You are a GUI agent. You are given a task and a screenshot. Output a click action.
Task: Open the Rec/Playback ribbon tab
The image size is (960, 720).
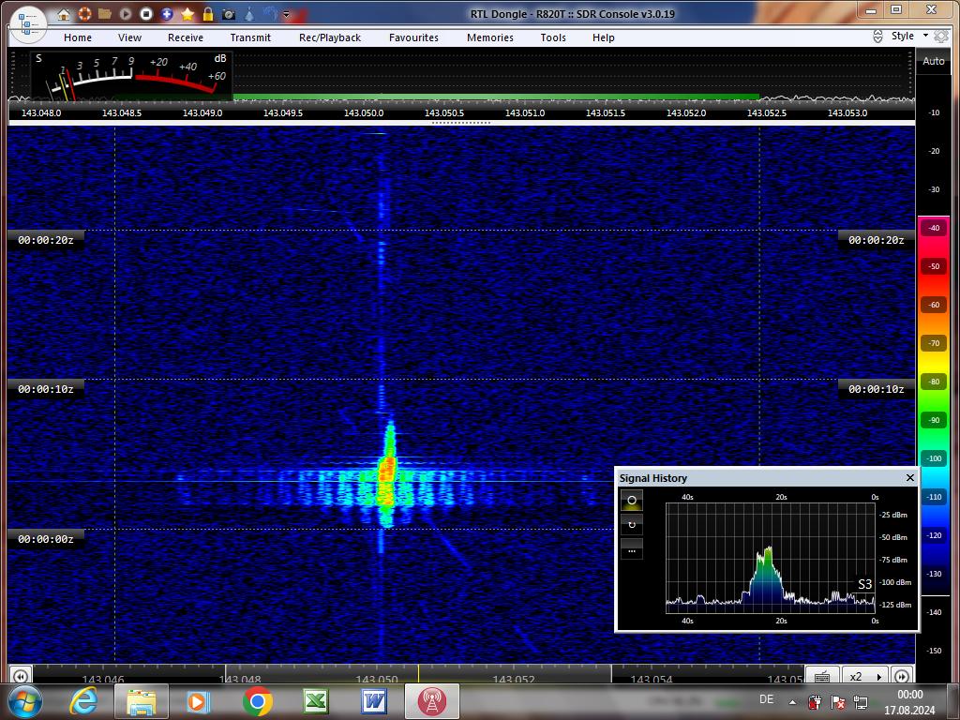[330, 37]
